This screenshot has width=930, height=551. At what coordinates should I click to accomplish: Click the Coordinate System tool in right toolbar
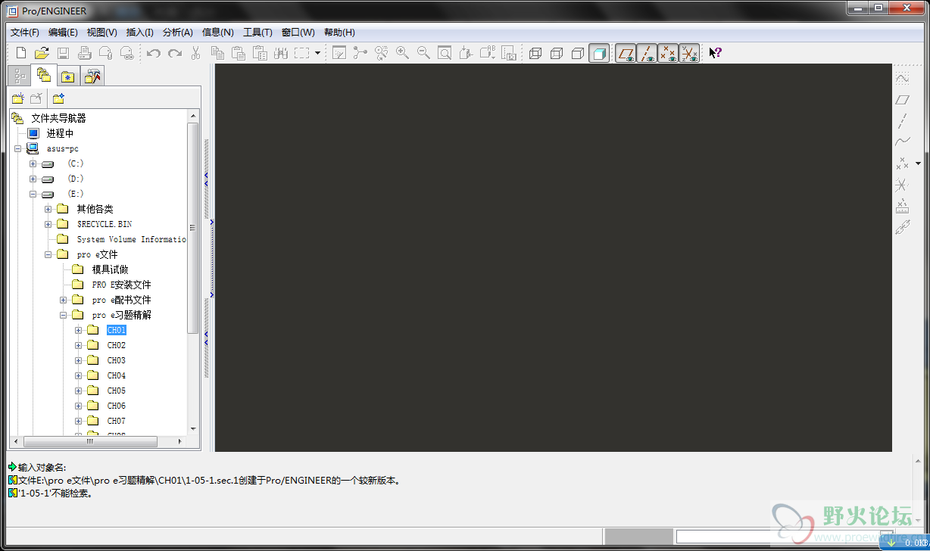(902, 184)
